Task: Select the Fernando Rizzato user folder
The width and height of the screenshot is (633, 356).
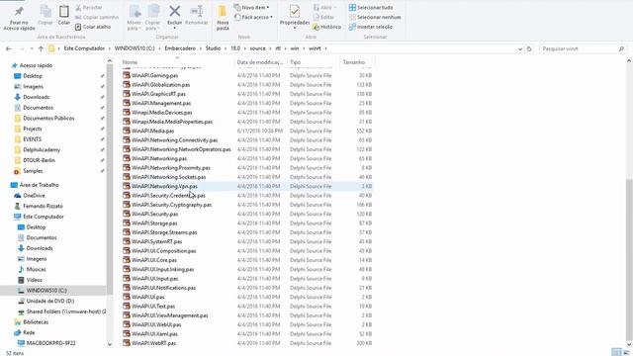Action: tap(39, 206)
